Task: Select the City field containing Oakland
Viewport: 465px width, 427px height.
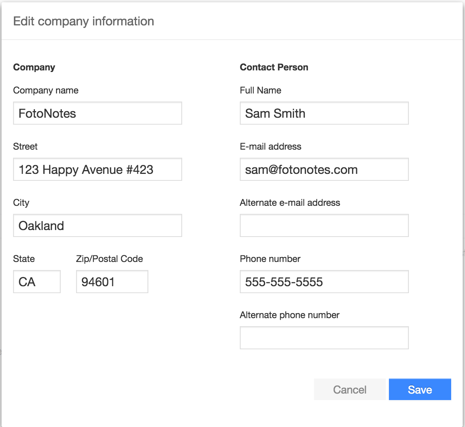Action: tap(97, 225)
